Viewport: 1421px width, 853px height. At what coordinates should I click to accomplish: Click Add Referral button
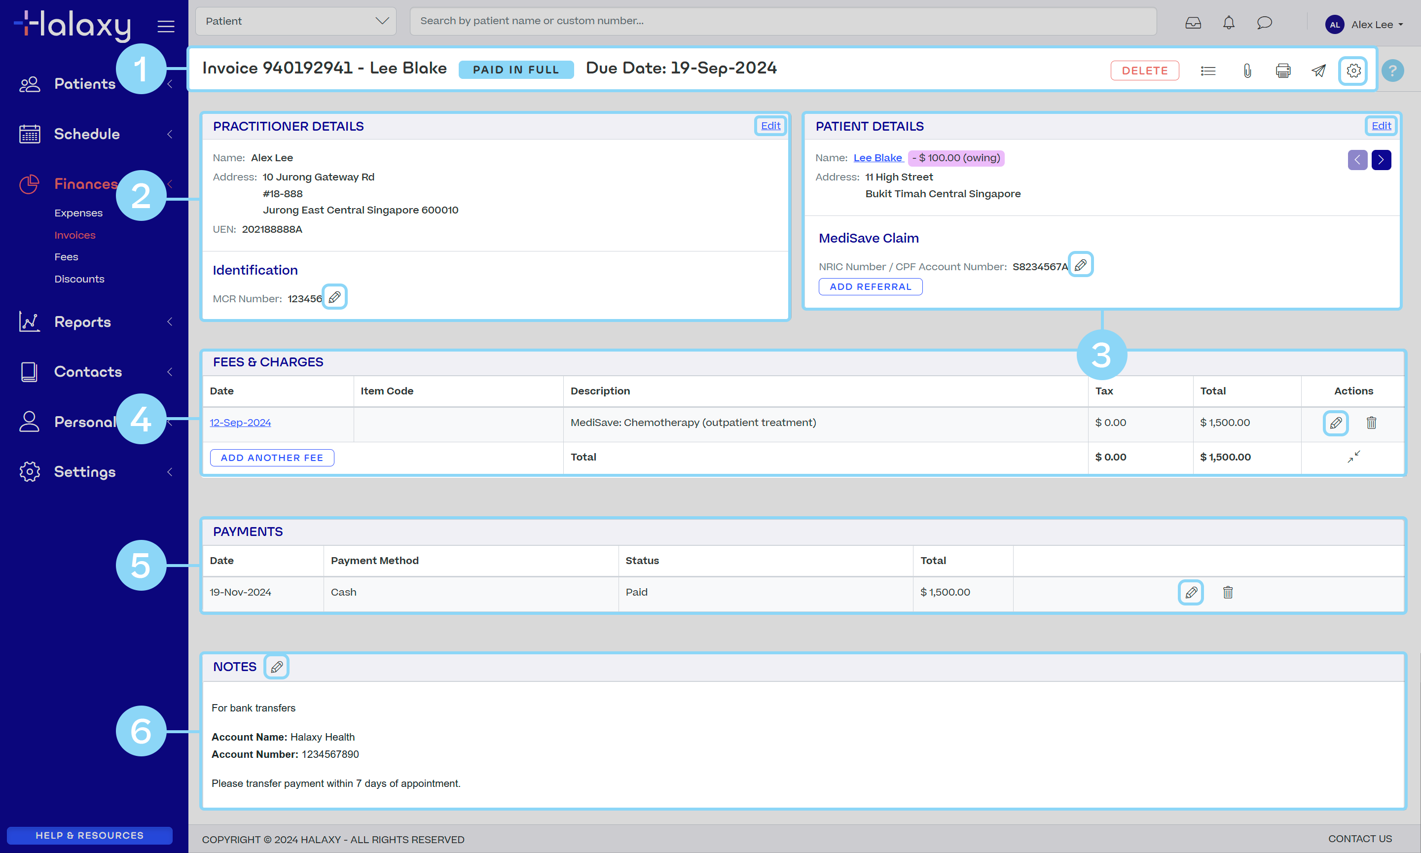[870, 287]
